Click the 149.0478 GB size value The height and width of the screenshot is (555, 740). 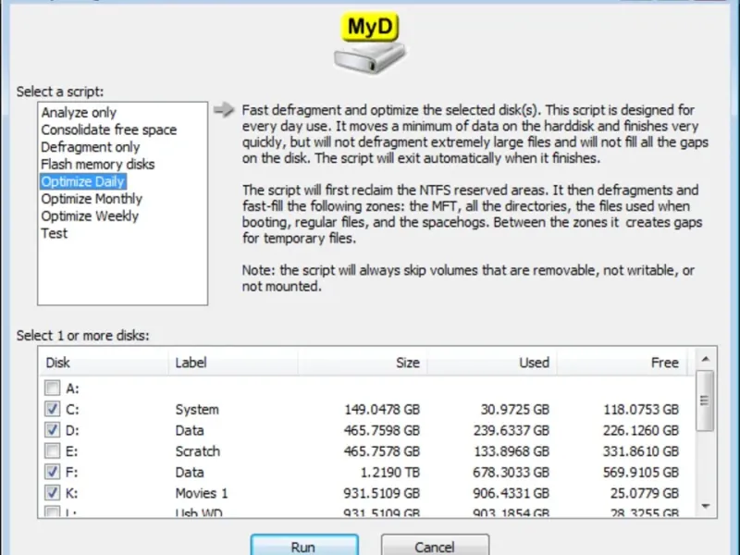382,409
